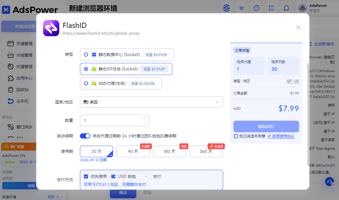Screen dimensions: 339x200
Task: Click the 窗口同步 icon
Action: point(11,127)
